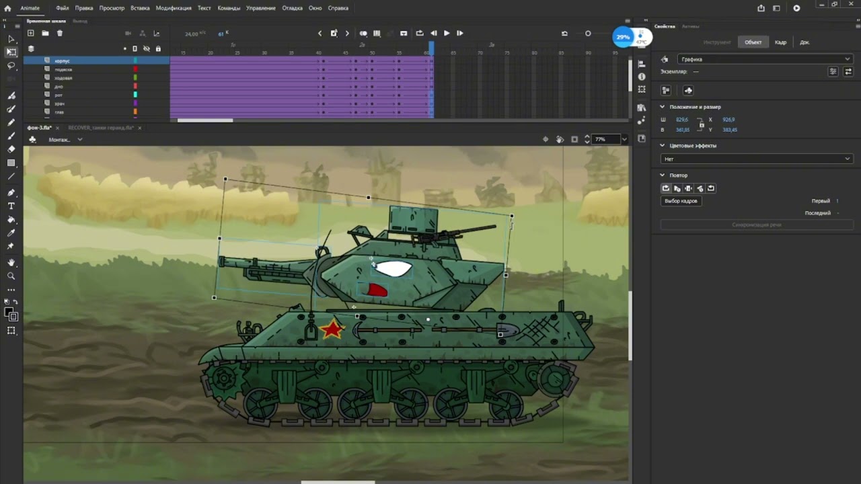The height and width of the screenshot is (484, 861).
Task: Click the Выбор кадров button
Action: (681, 201)
